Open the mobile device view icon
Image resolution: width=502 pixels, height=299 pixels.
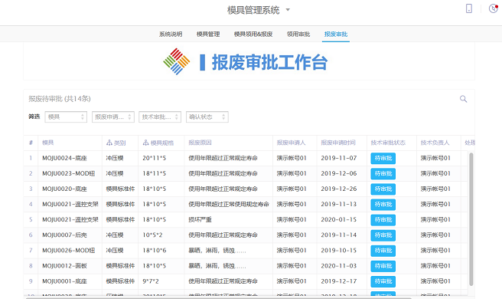tap(469, 8)
